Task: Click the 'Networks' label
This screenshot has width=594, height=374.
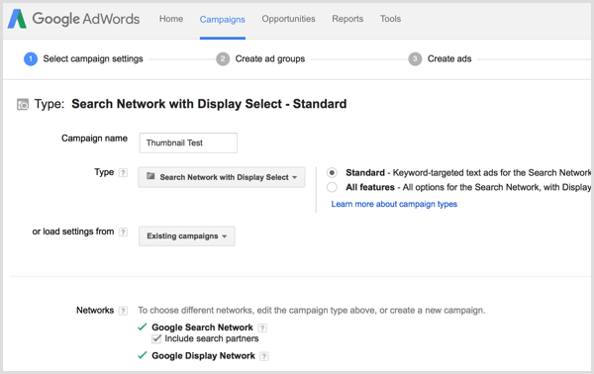Action: [x=95, y=311]
